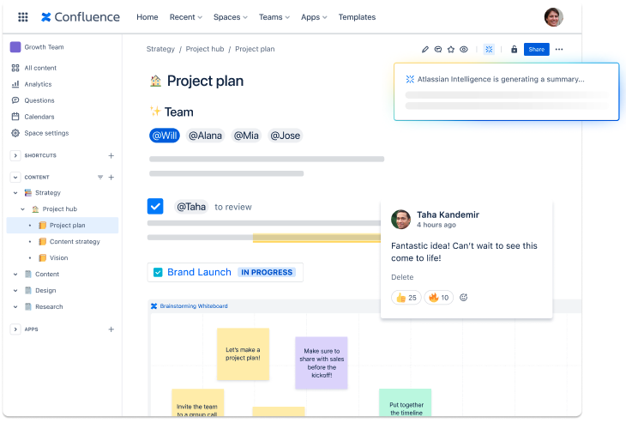The image size is (626, 429).
Task: Delete Taha Kandemir's comment
Action: pos(402,277)
